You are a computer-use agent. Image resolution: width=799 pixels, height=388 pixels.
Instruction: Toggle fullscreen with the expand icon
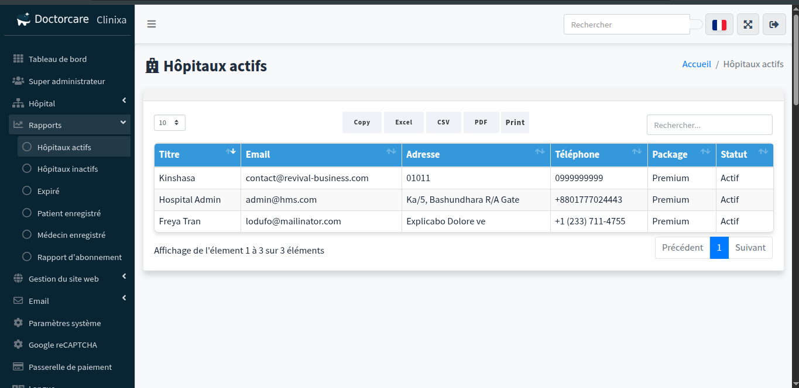pyautogui.click(x=747, y=25)
